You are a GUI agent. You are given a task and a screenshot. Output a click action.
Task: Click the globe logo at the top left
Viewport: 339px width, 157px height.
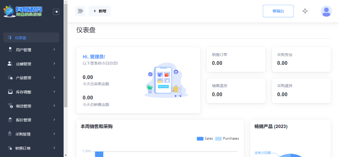click(x=8, y=12)
